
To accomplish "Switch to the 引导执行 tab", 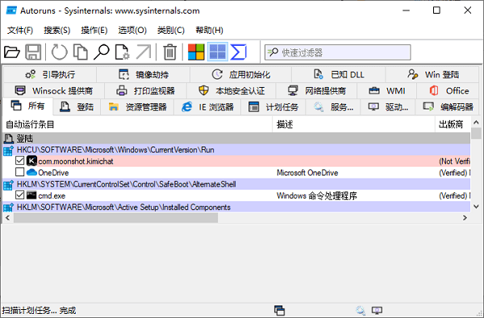I will click(x=50, y=74).
